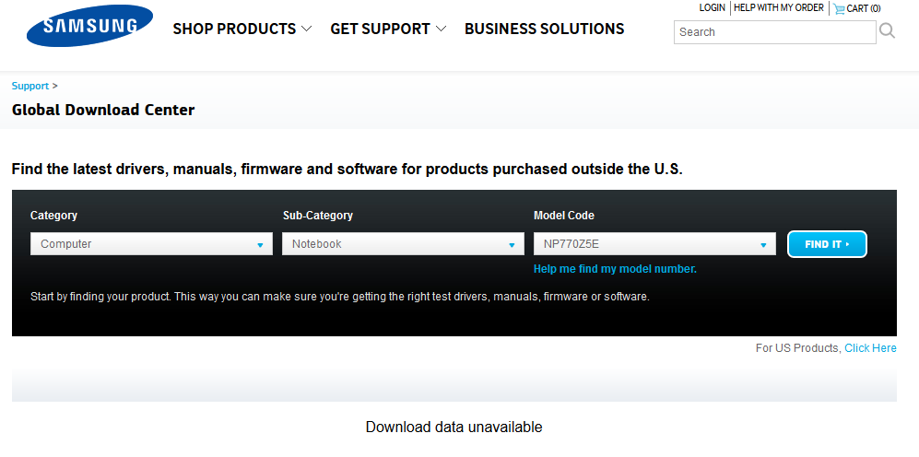Go to Business Solutions

(x=545, y=29)
